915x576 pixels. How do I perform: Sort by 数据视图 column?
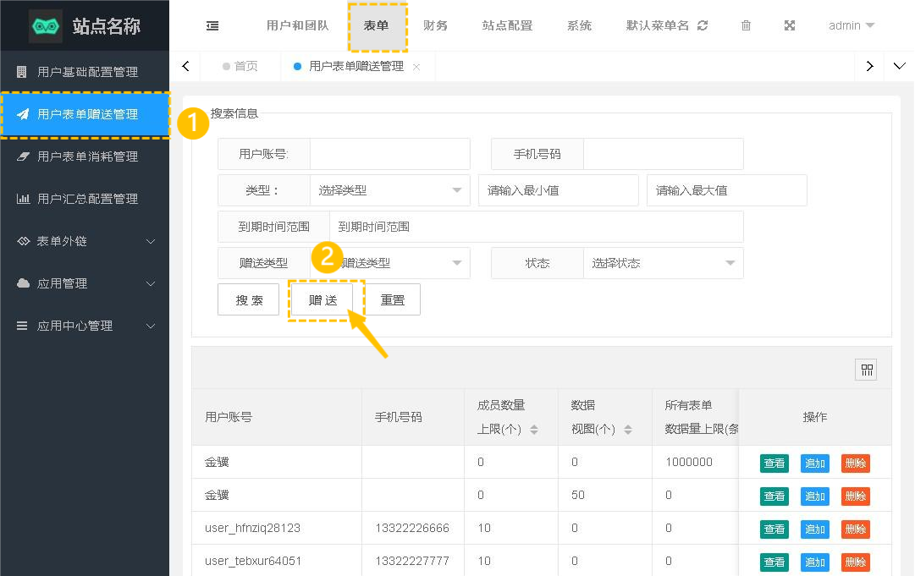628,430
